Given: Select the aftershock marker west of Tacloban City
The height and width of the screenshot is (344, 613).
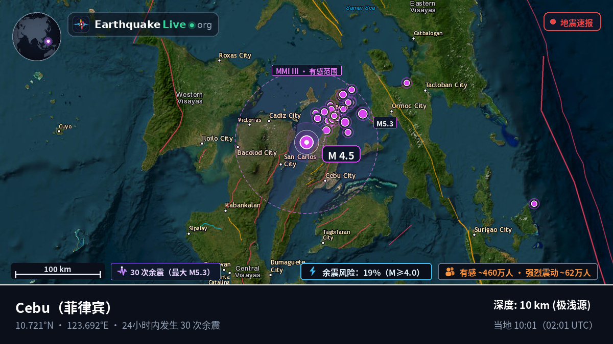Looking at the screenshot, I should coord(407,83).
